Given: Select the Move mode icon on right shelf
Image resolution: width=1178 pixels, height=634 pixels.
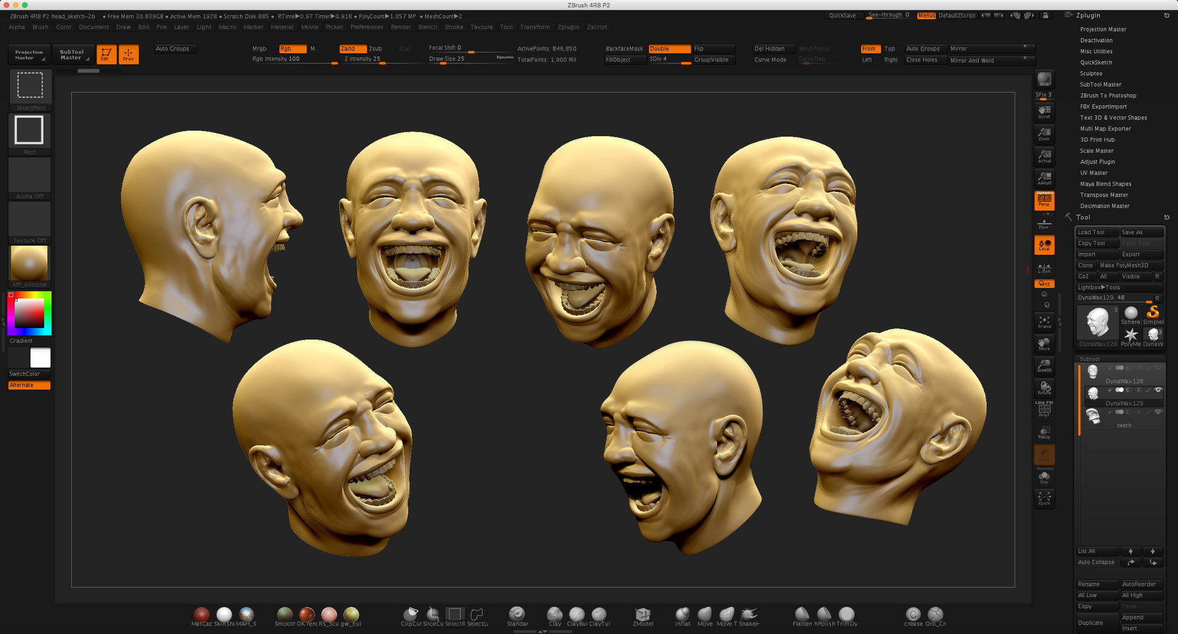Looking at the screenshot, I should (1045, 343).
